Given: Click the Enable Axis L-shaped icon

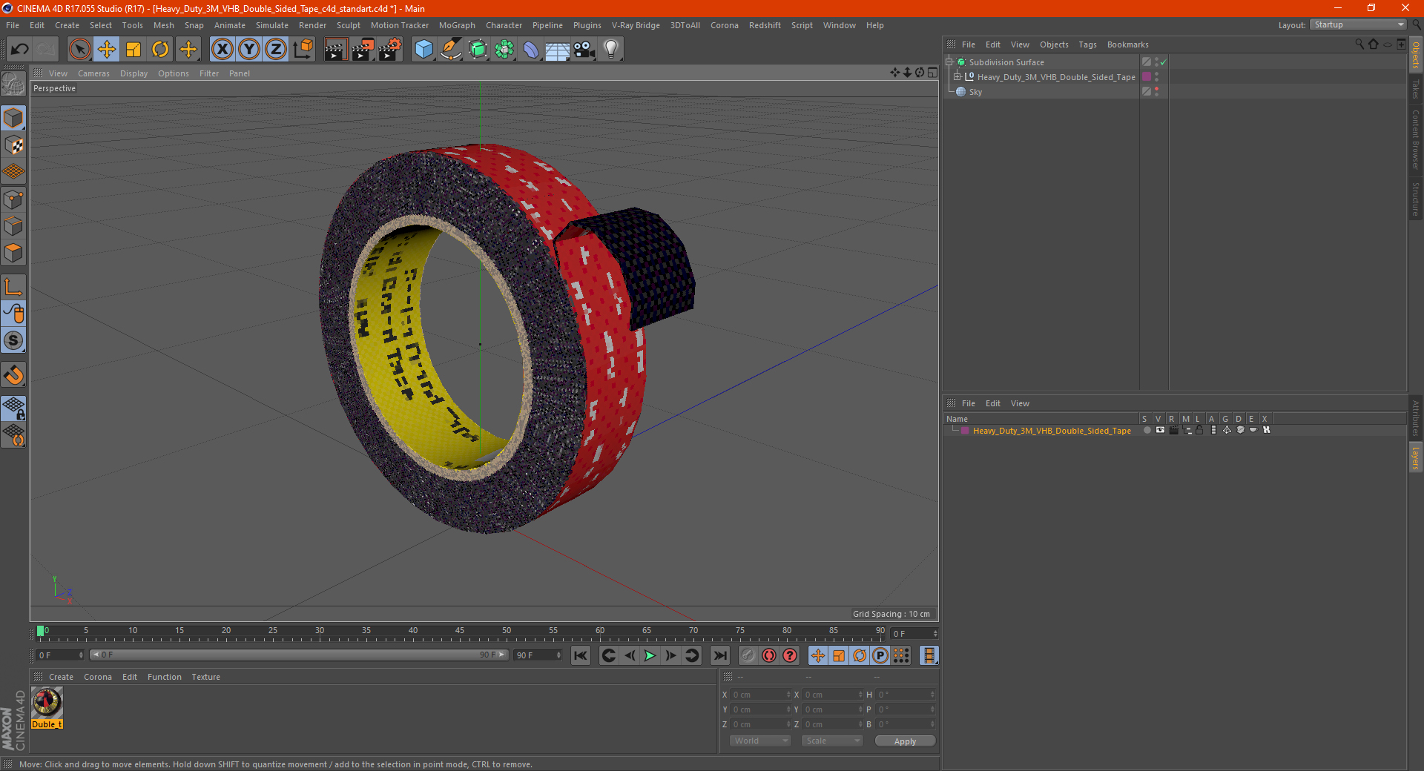Looking at the screenshot, I should [x=13, y=287].
